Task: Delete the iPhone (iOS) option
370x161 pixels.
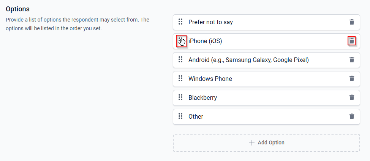Action: coord(352,41)
